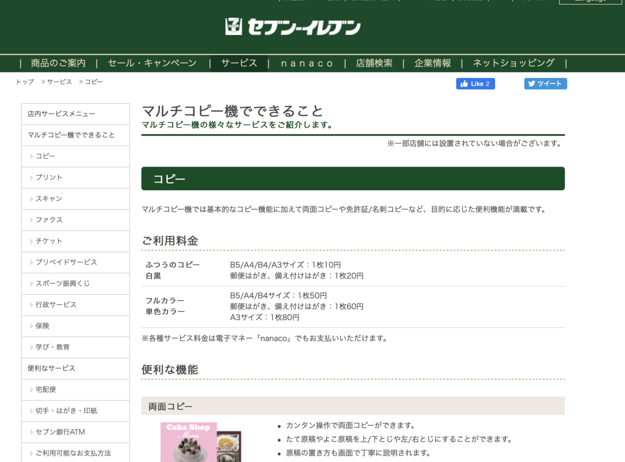
Task: Open 便利なサービス sidebar heading
Action: pos(76,368)
